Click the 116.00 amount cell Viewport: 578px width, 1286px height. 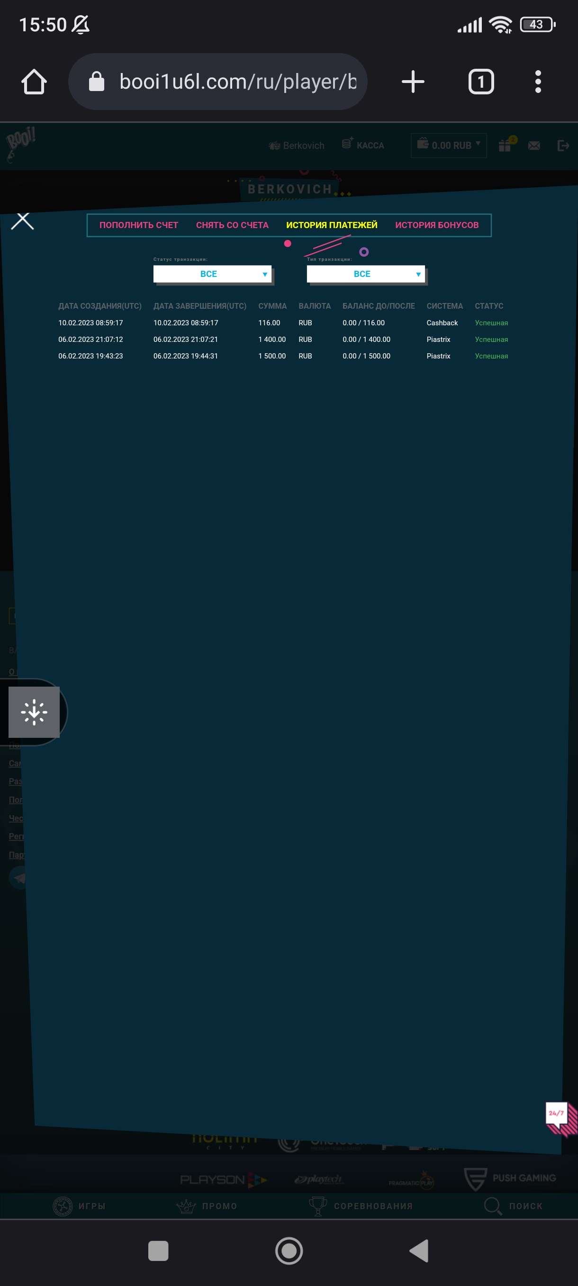(269, 323)
